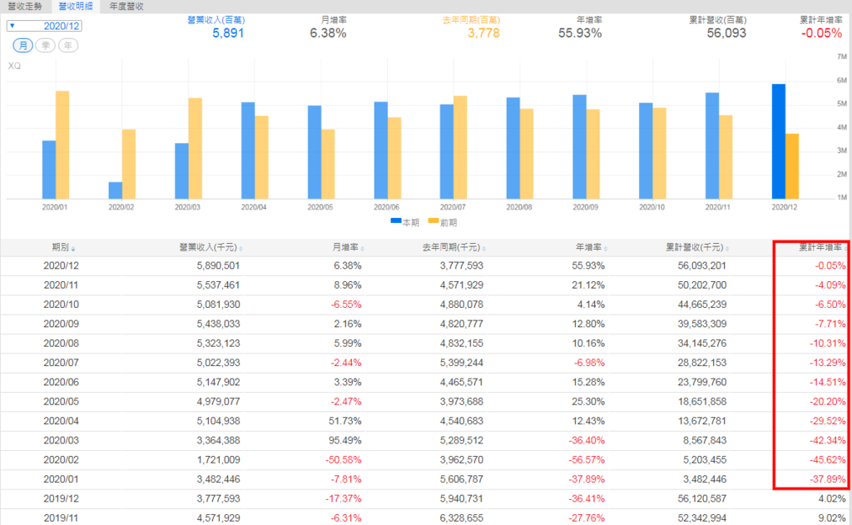Click the yellow bar for 2020/11
This screenshot has height=525, width=852.
[726, 157]
